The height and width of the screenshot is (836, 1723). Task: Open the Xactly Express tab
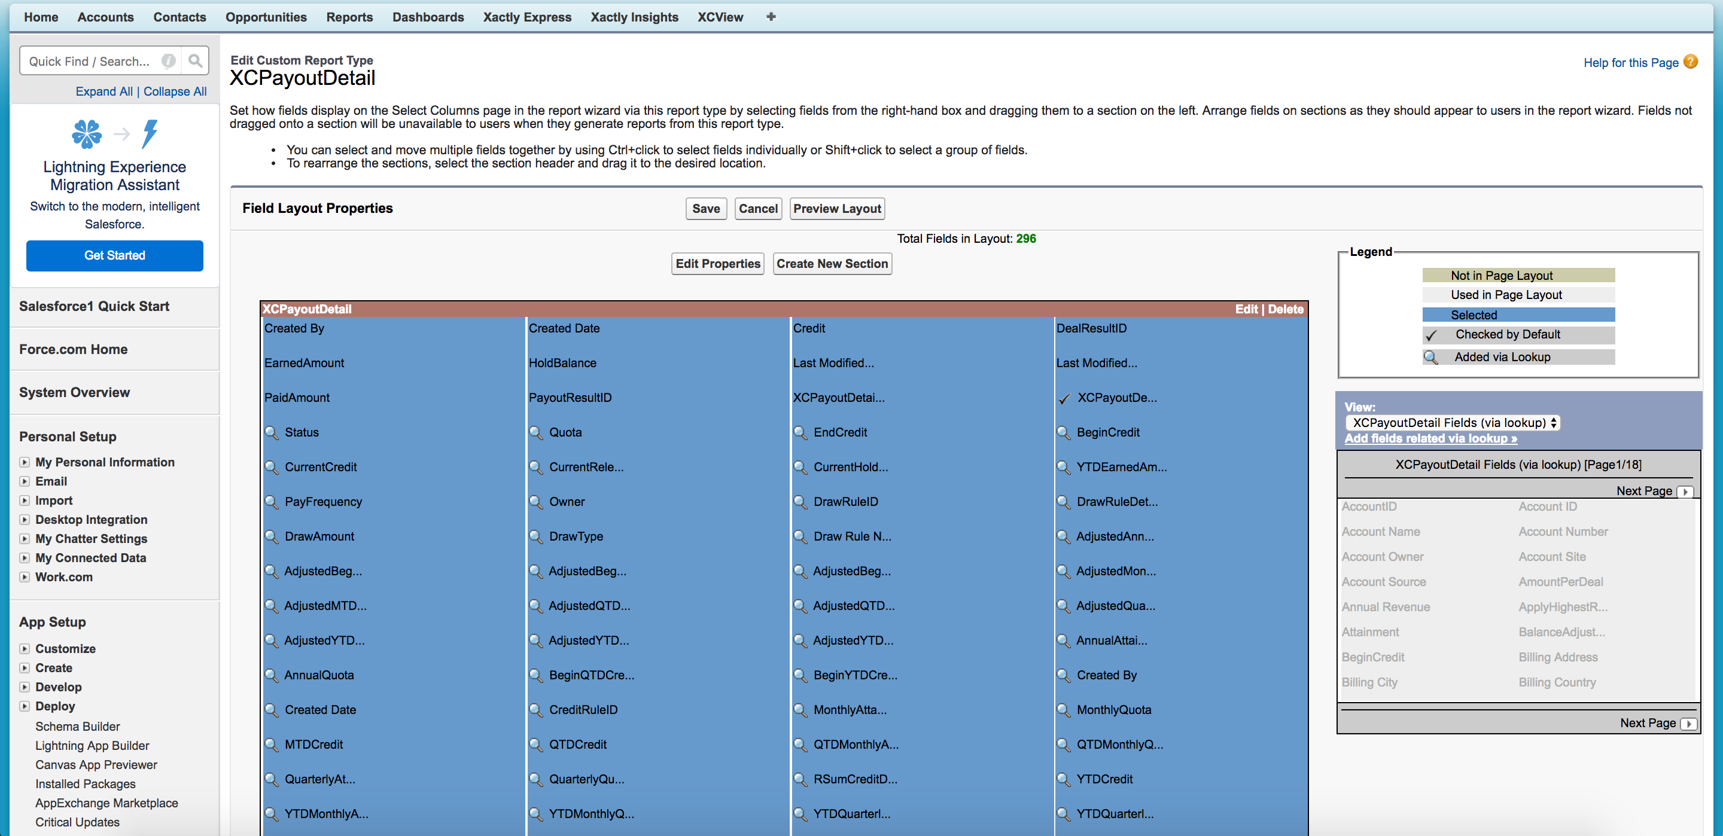click(527, 17)
